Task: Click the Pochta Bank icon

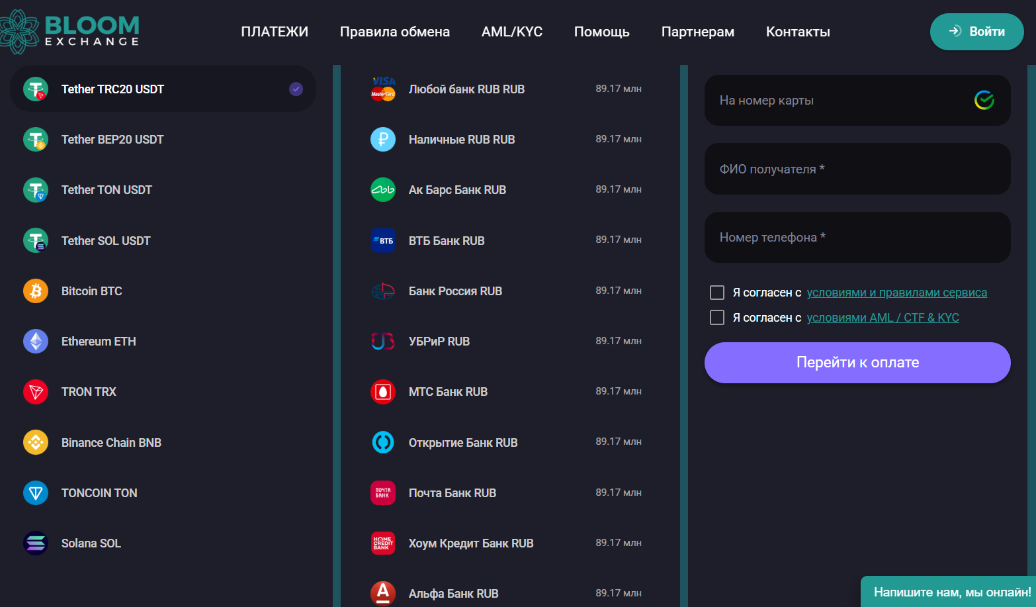Action: 383,493
